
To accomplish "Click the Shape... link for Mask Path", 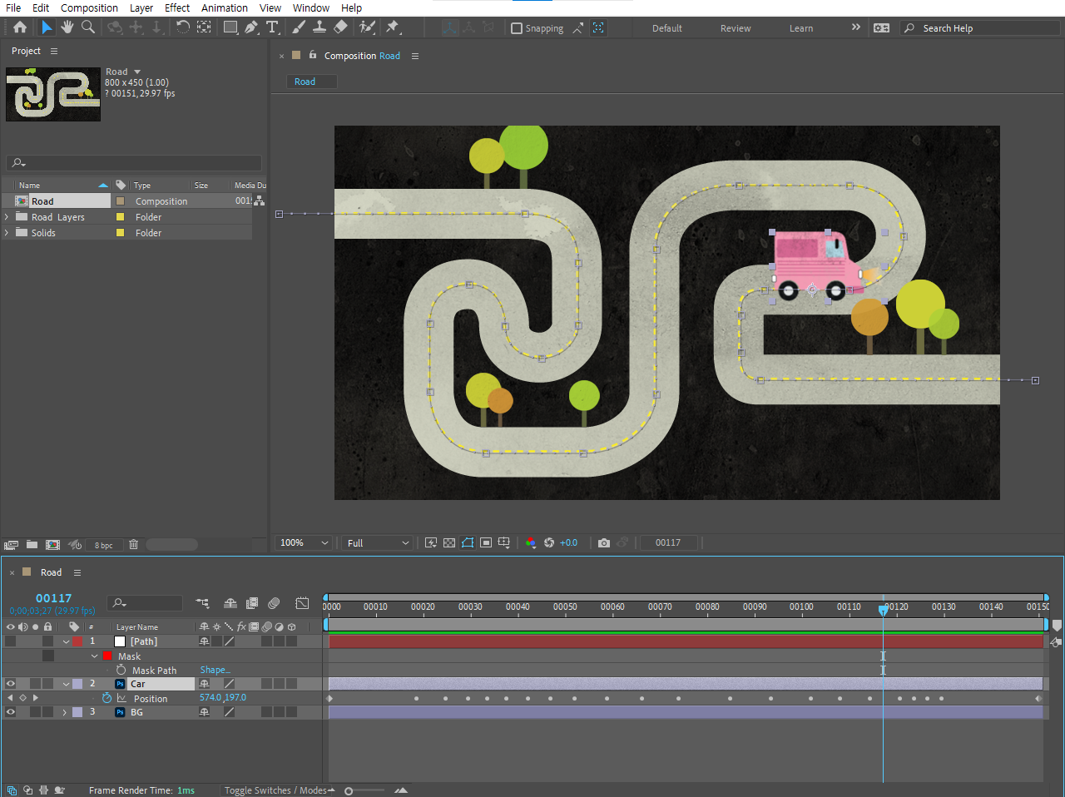I will 215,670.
